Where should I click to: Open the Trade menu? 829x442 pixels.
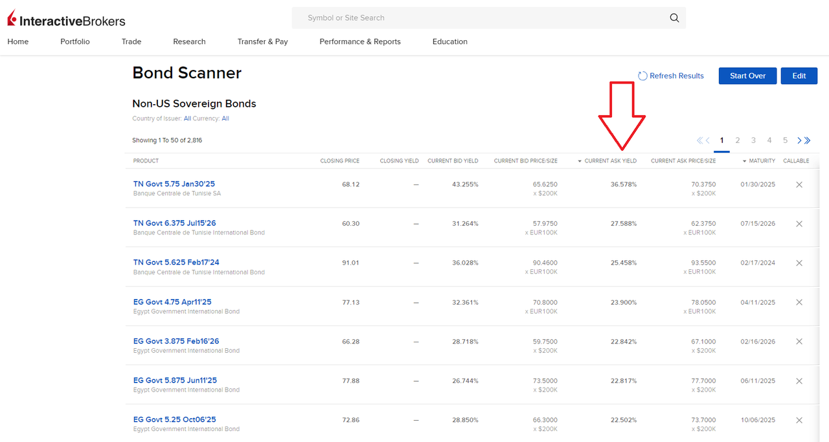tap(131, 41)
